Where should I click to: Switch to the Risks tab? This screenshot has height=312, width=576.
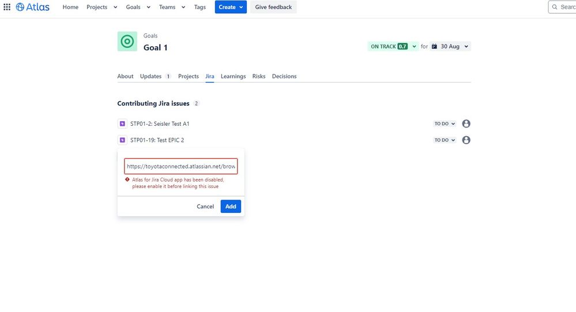[x=259, y=77]
